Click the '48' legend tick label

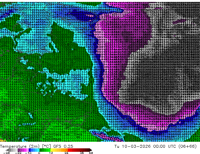91,153
